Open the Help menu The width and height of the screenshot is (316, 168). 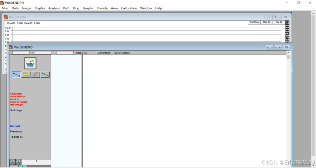pyautogui.click(x=158, y=8)
